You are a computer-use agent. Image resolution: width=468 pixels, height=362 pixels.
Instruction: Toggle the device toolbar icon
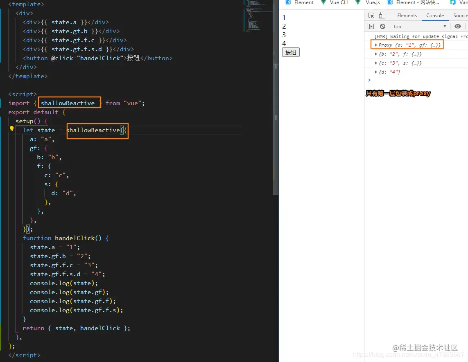pyautogui.click(x=382, y=16)
